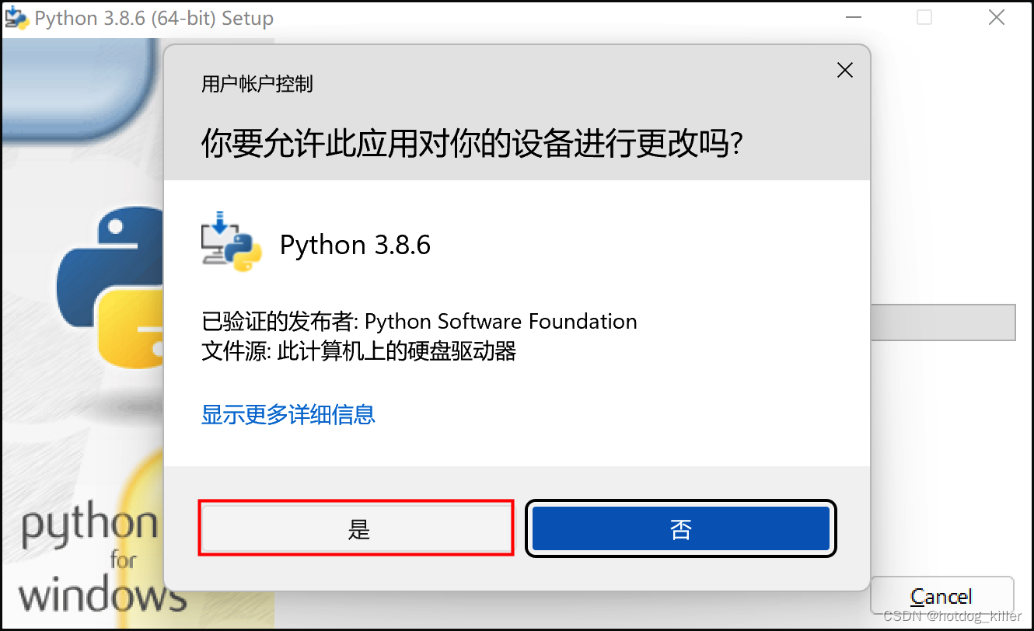This screenshot has width=1034, height=631.
Task: Close the Python 3.8.6 Setup window
Action: tap(997, 16)
